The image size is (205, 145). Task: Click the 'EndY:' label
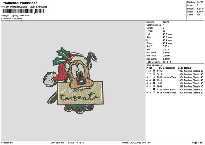click(149, 50)
